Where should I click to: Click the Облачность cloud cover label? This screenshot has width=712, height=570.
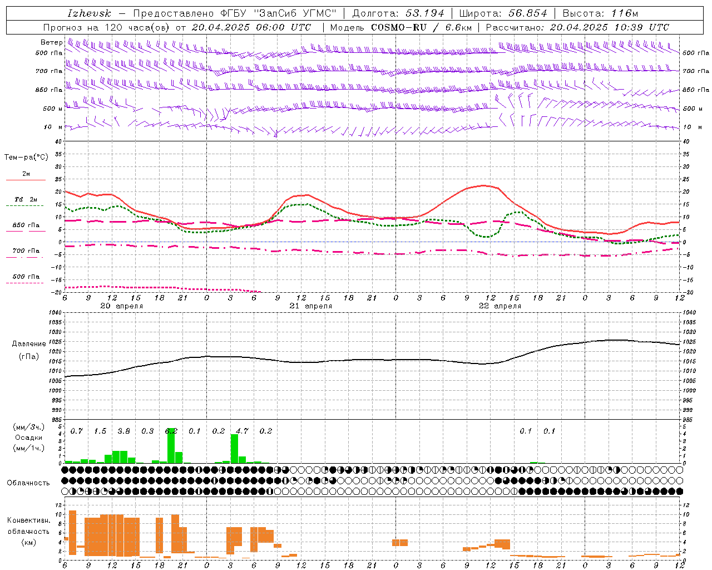click(x=28, y=483)
